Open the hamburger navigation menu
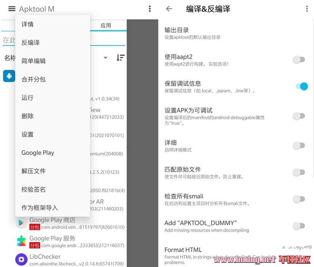This screenshot has height=267, width=314. click(12, 9)
